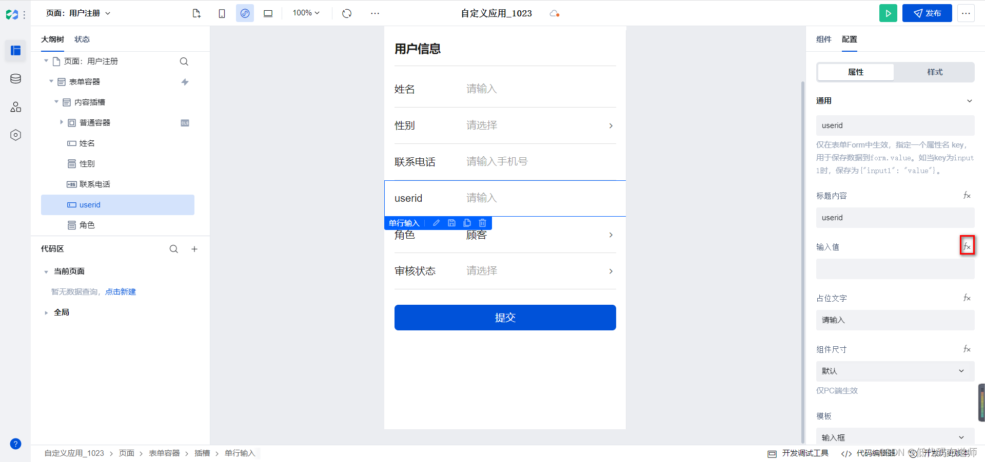Search the outline tree with magnifier icon
The height and width of the screenshot is (462, 985).
[x=184, y=61]
